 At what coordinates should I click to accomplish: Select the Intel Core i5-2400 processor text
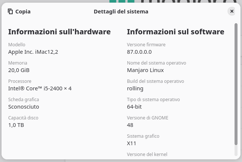pyautogui.click(x=40, y=88)
